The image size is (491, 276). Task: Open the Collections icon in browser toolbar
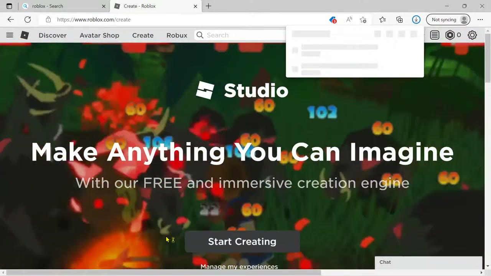399,20
